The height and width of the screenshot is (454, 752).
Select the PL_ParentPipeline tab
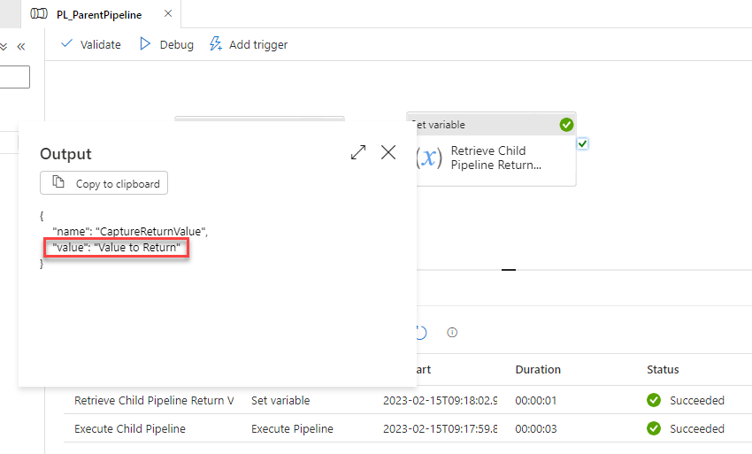coord(99,15)
